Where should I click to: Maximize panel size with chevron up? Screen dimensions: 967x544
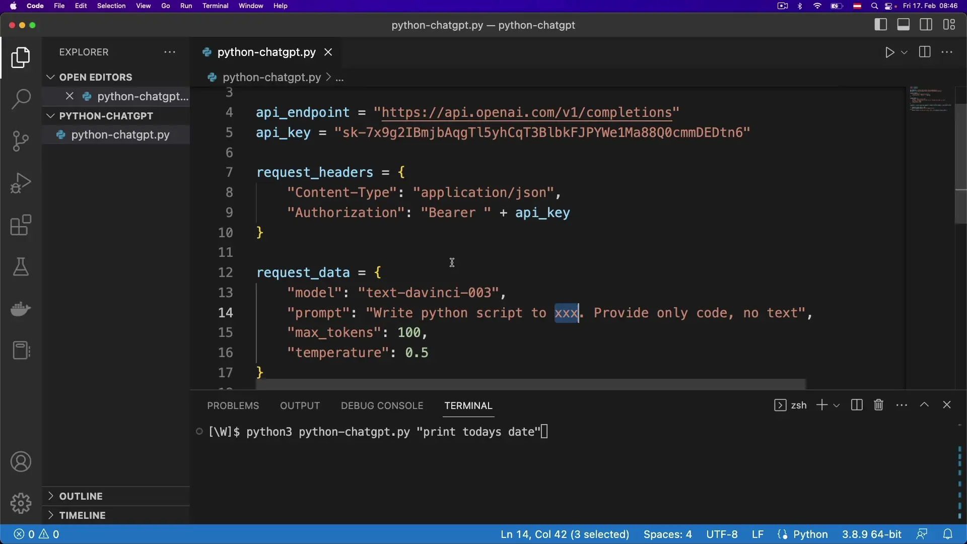(925, 405)
